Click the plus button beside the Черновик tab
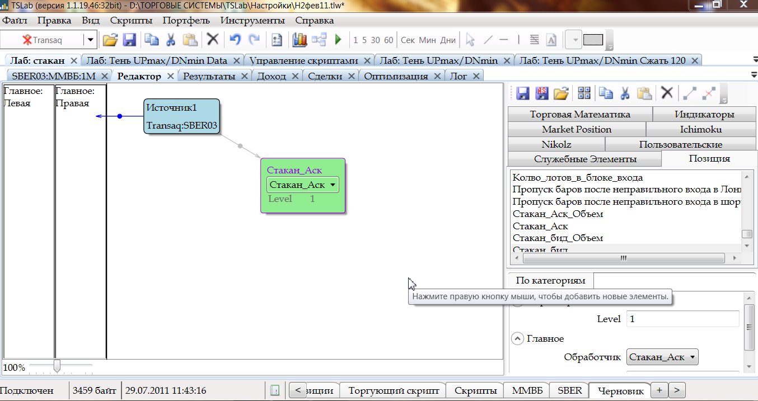Image resolution: width=758 pixels, height=401 pixels. [x=659, y=390]
